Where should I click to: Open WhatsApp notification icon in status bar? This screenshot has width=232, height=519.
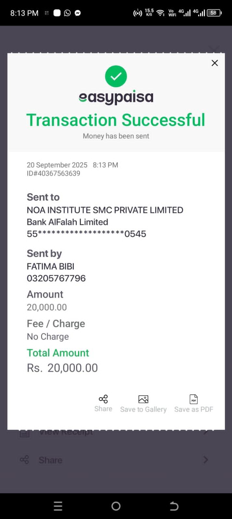[x=67, y=13]
